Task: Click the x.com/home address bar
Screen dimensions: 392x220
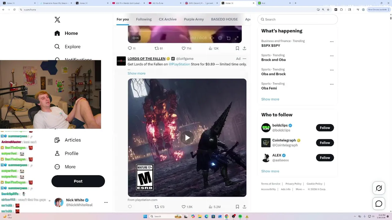Action: tap(165, 9)
